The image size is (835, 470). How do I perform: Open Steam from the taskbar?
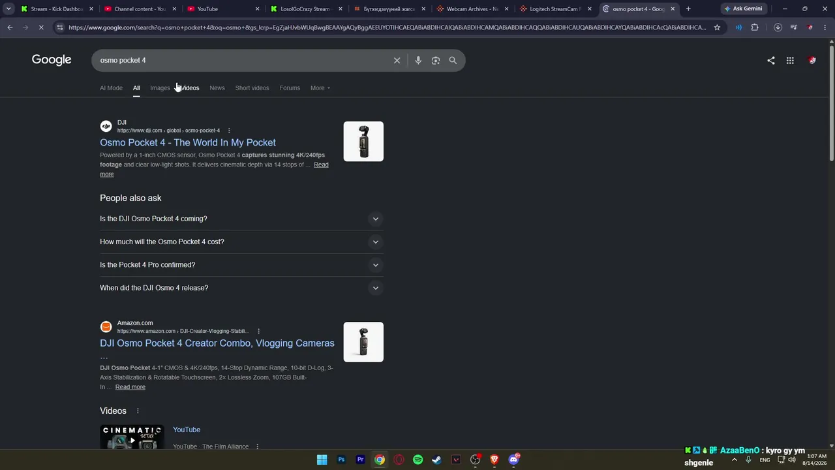pos(437,460)
